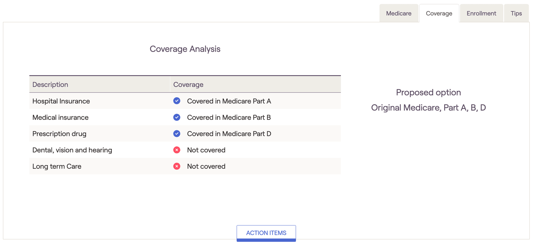537x245 pixels.
Task: Click 'Covered in Medicare Part D' text
Action: [229, 134]
